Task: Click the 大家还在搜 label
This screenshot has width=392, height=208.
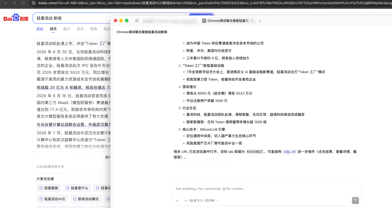Action: (45, 179)
